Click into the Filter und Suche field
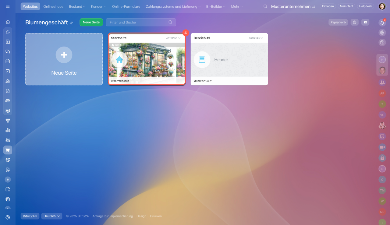This screenshot has width=390, height=225. point(141,22)
